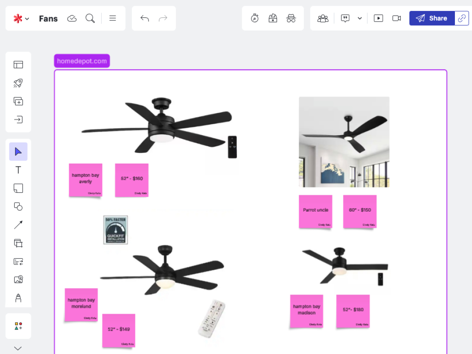The width and height of the screenshot is (472, 354).
Task: Click the Share button
Action: pyautogui.click(x=432, y=18)
